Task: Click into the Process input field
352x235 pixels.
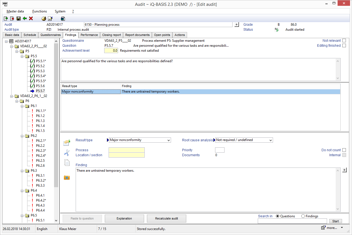Action: tap(127, 150)
